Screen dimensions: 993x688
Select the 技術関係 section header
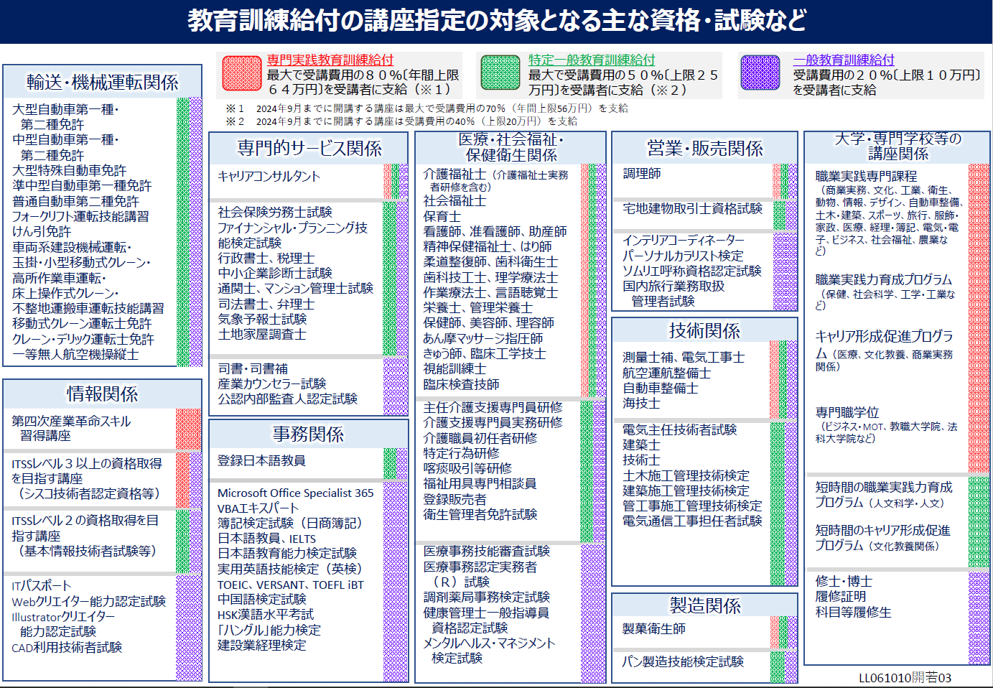pos(704,330)
